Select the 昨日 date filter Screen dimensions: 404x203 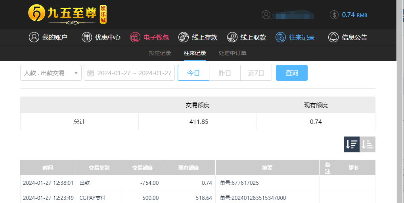coord(225,73)
